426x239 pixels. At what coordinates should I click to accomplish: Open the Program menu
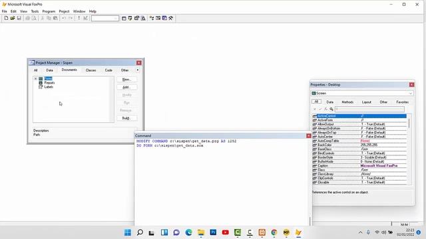(49, 11)
